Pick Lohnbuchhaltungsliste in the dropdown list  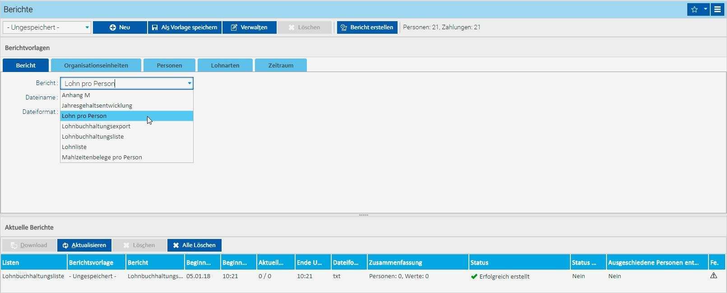coord(127,136)
